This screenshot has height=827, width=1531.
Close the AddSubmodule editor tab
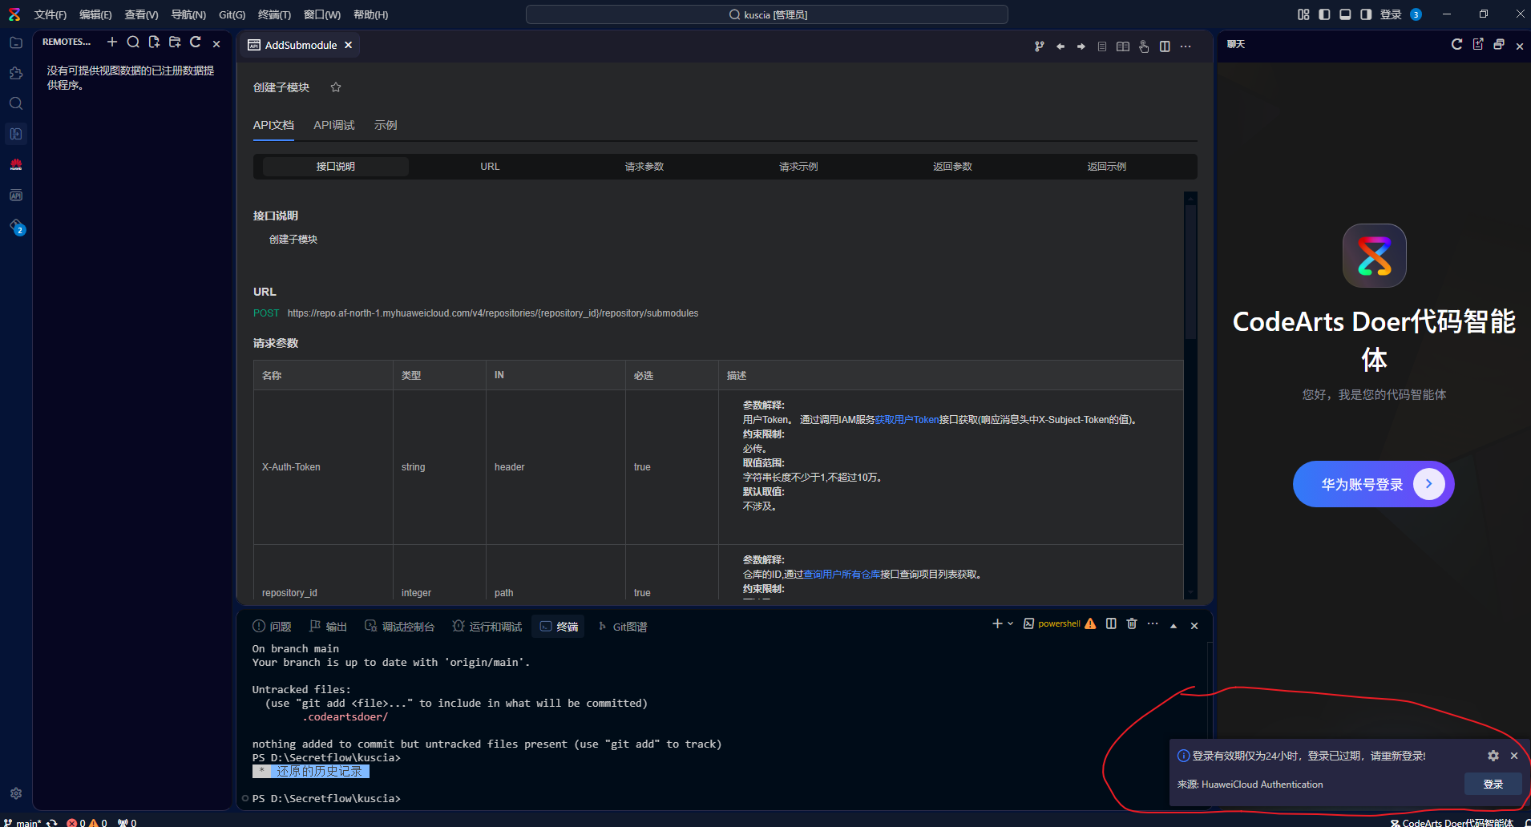348,45
